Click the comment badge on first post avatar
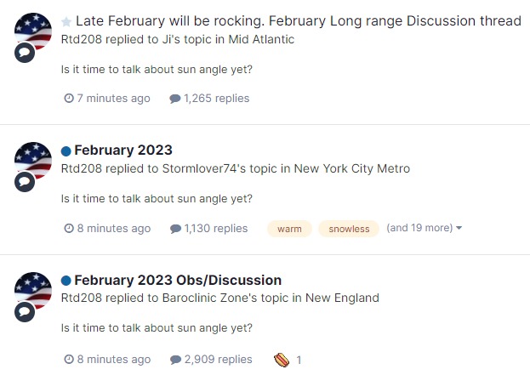The width and height of the screenshot is (530, 375). (25, 53)
